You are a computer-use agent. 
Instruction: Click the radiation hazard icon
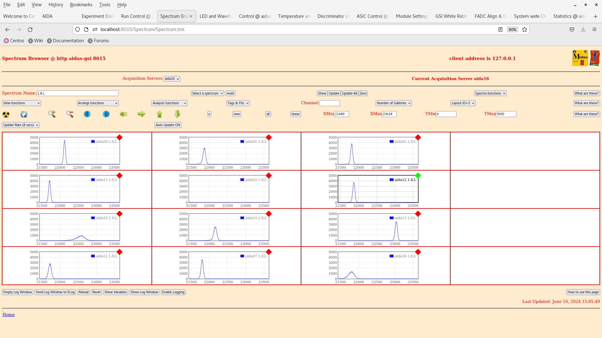[6, 114]
